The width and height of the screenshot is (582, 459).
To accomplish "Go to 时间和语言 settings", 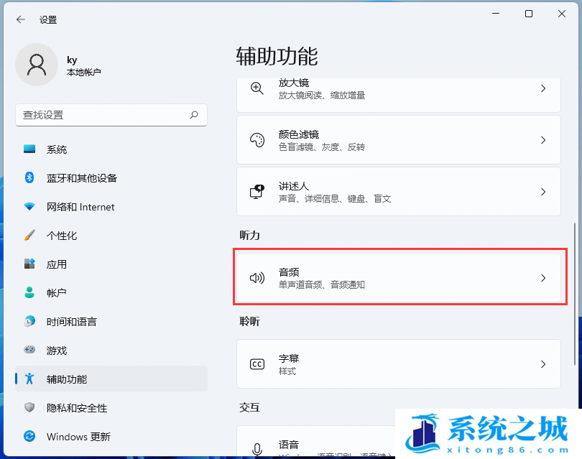I will click(71, 322).
